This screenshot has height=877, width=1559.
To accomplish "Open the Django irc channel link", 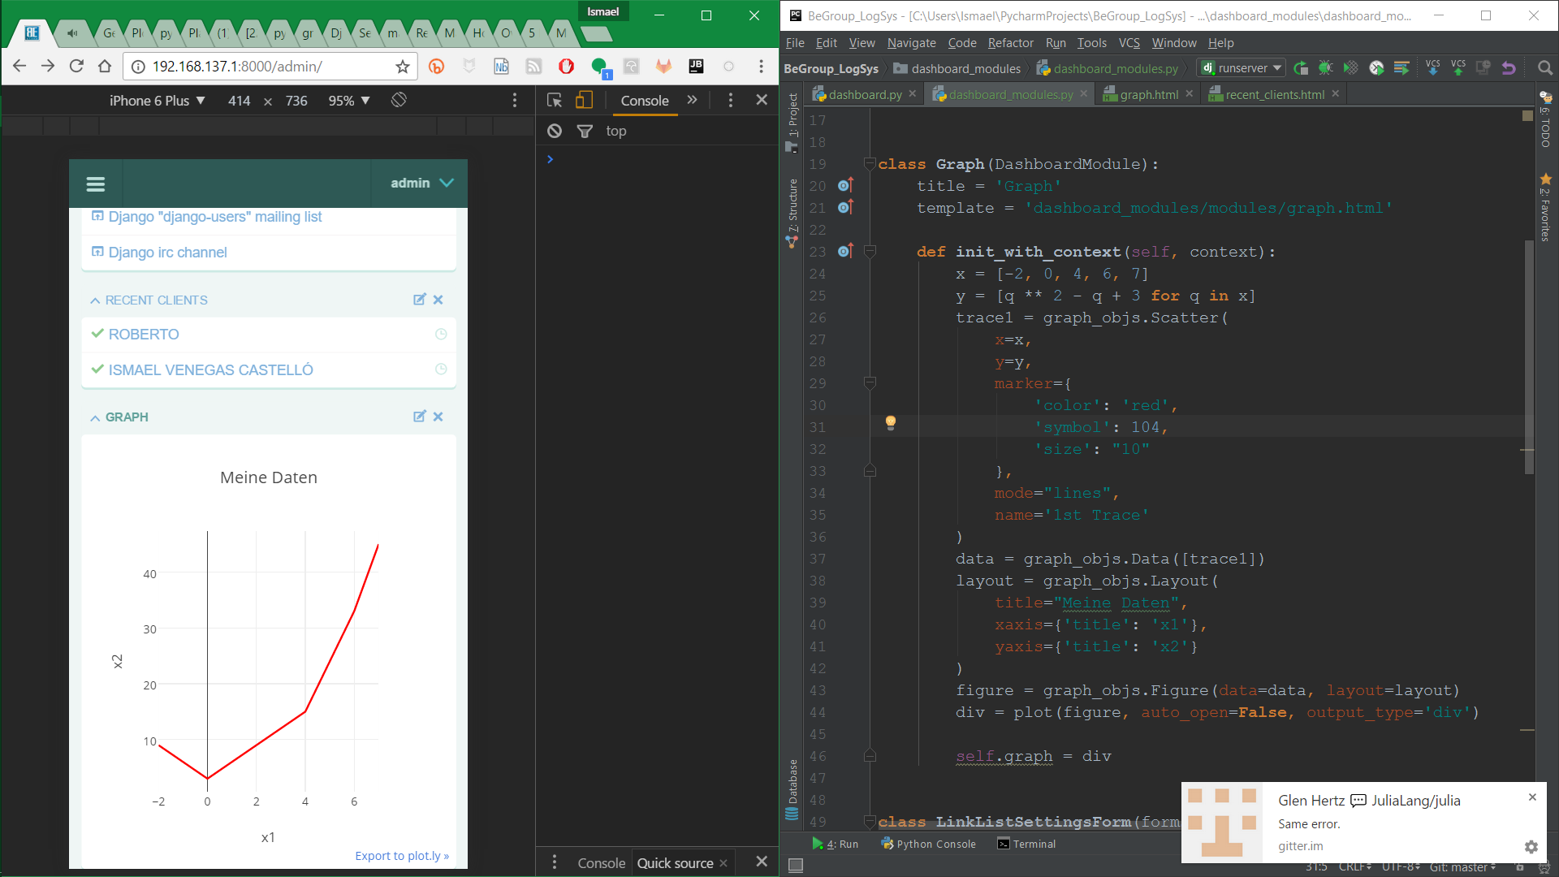I will point(167,253).
